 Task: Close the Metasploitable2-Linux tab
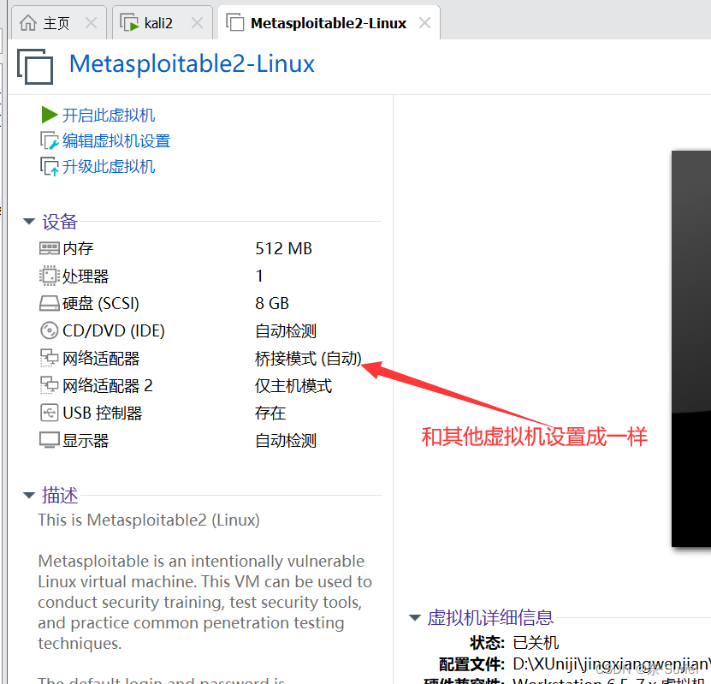pos(425,22)
